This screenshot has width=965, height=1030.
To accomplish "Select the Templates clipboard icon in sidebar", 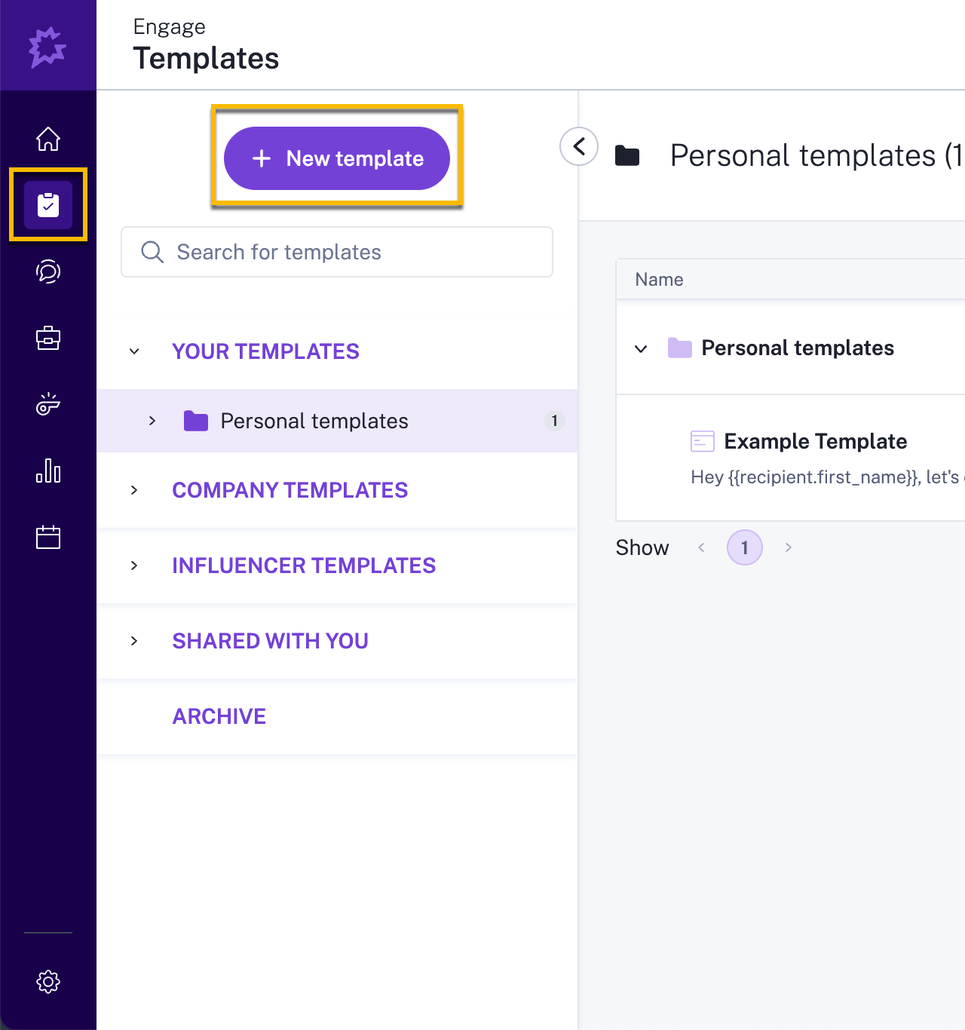I will click(x=48, y=204).
